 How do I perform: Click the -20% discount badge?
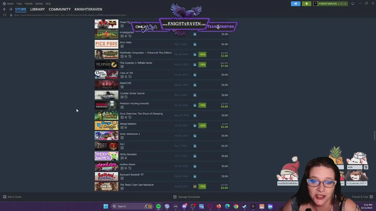202,125
